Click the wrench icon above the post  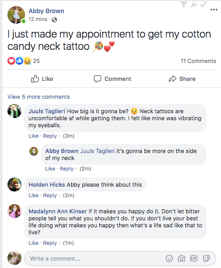[x=194, y=4]
